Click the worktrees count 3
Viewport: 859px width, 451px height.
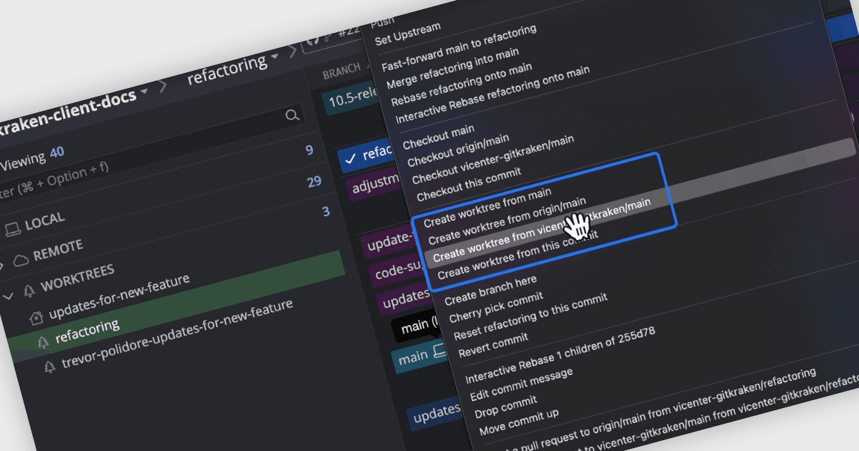tap(326, 211)
